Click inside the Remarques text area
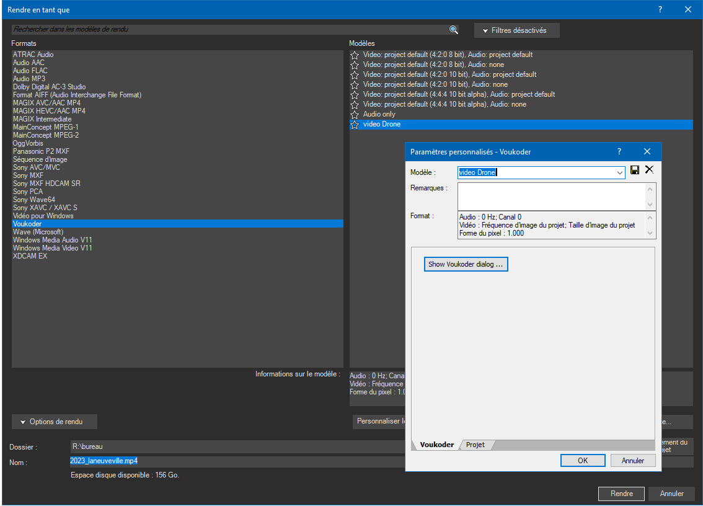Image resolution: width=703 pixels, height=506 pixels. coord(552,197)
